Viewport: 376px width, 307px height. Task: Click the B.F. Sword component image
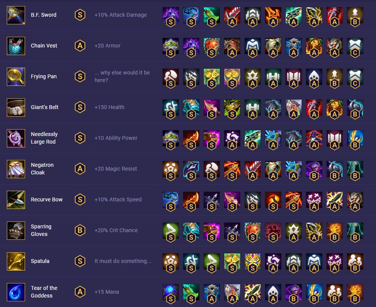tap(16, 15)
